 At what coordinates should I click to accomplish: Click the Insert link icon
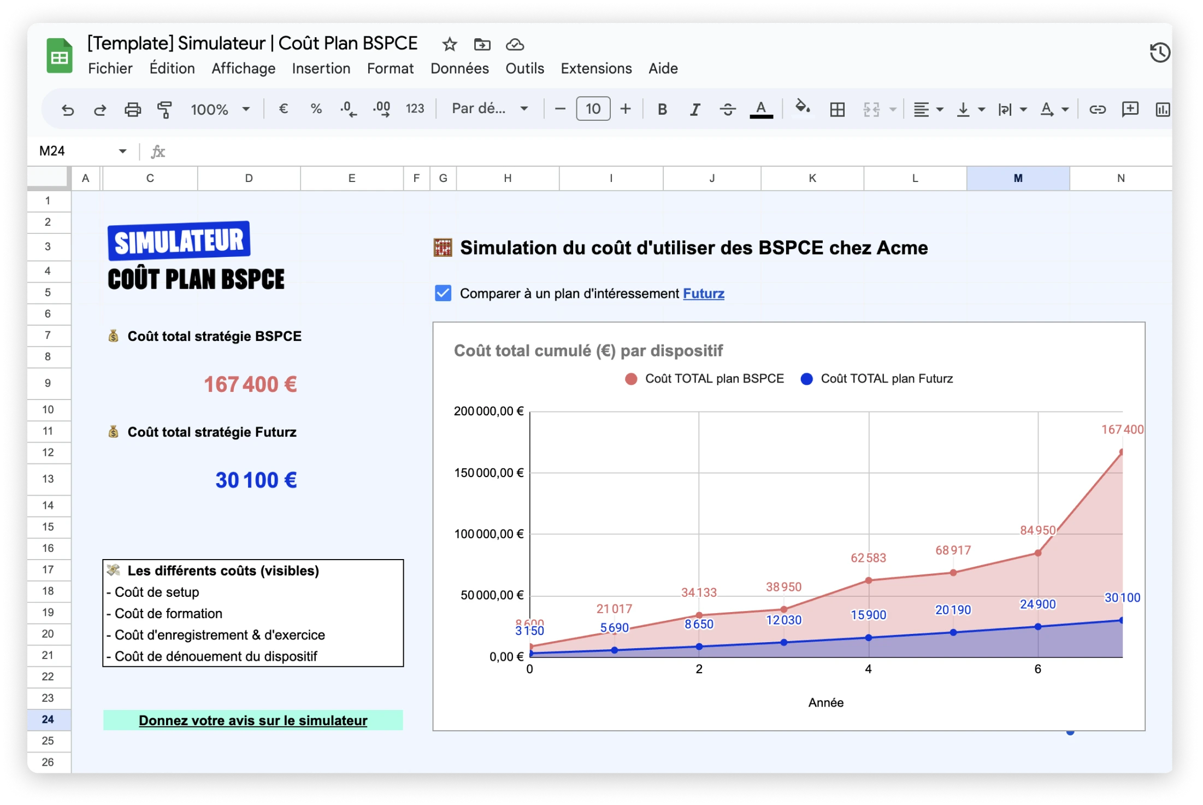pos(1097,109)
